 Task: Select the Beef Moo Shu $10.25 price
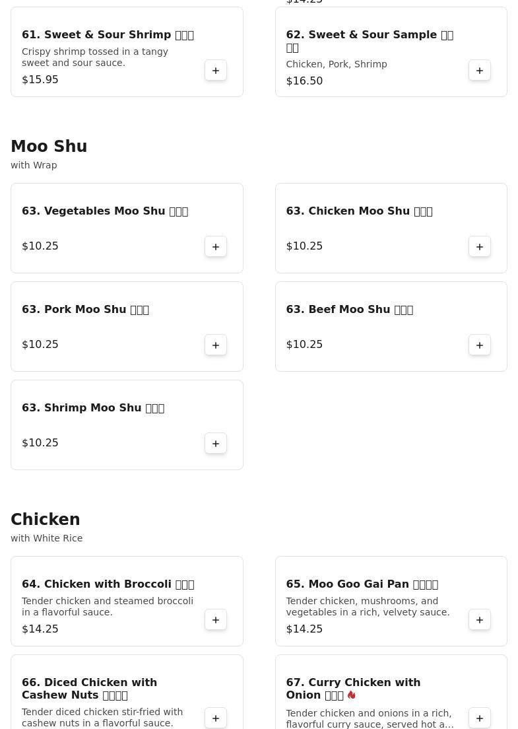pos(304,345)
